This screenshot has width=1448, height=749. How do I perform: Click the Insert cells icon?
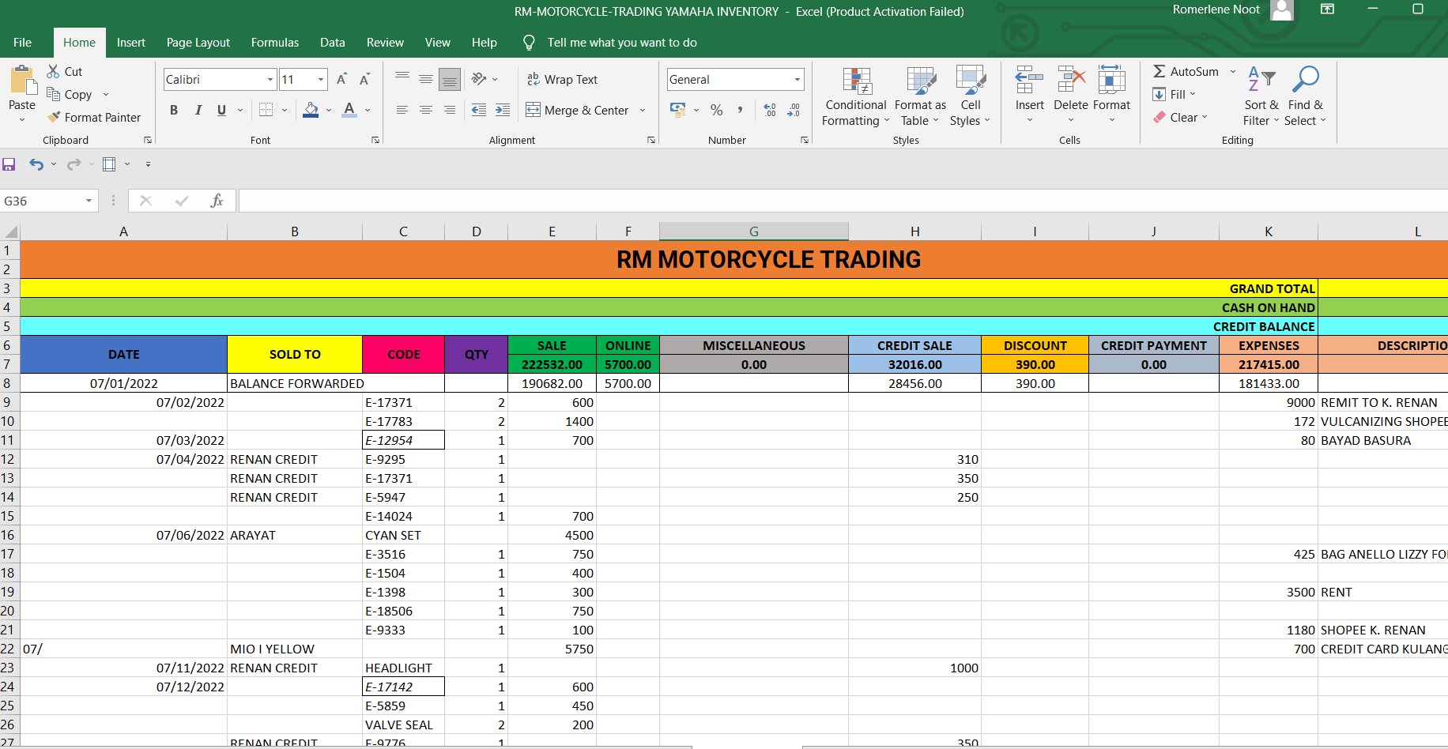pyautogui.click(x=1029, y=80)
